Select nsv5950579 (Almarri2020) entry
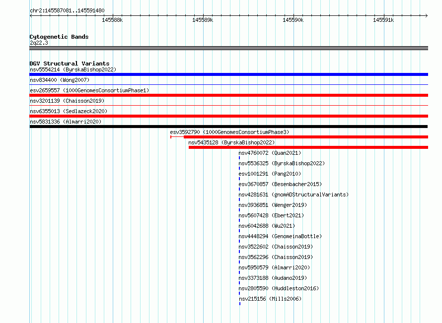442x323 pixels. tap(274, 267)
